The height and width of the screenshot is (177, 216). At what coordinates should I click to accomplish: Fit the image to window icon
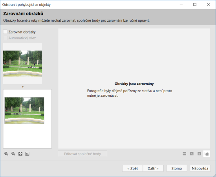(x=20, y=154)
